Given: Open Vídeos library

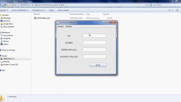Looking at the screenshot, I should [x=6, y=44].
